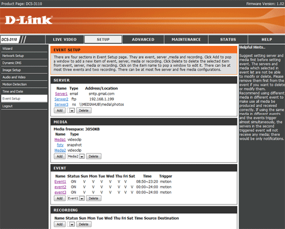Click the \\MEDIAHUB\media\photos location text

102,105
